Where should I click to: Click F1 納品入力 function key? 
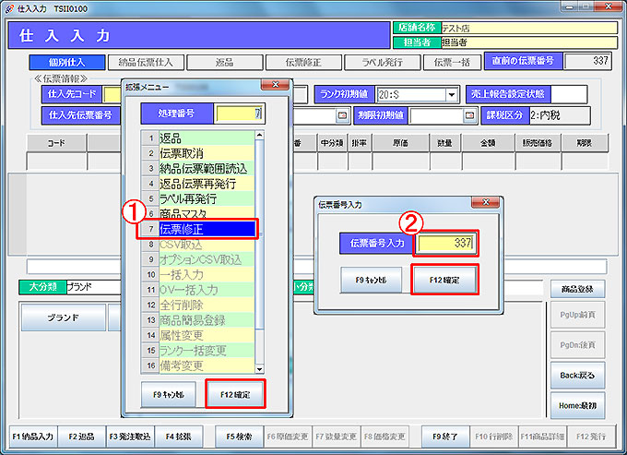[33, 437]
